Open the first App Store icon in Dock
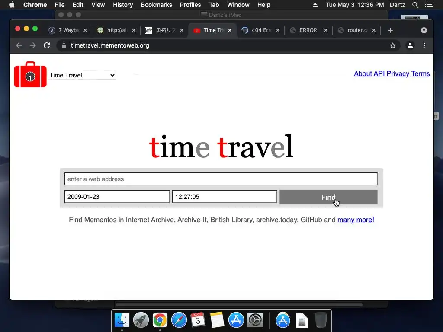 point(236,320)
